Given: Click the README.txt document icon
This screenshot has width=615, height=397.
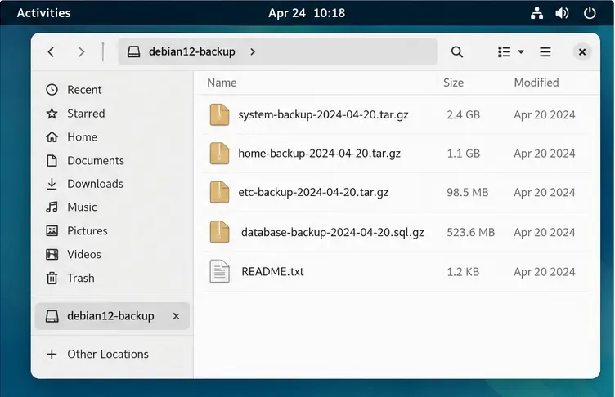Looking at the screenshot, I should click(220, 271).
